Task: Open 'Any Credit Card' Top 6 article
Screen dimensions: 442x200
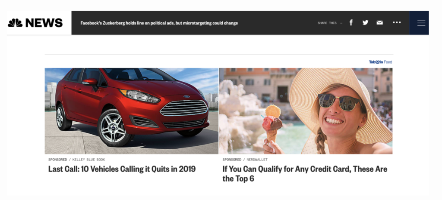Action: (305, 174)
